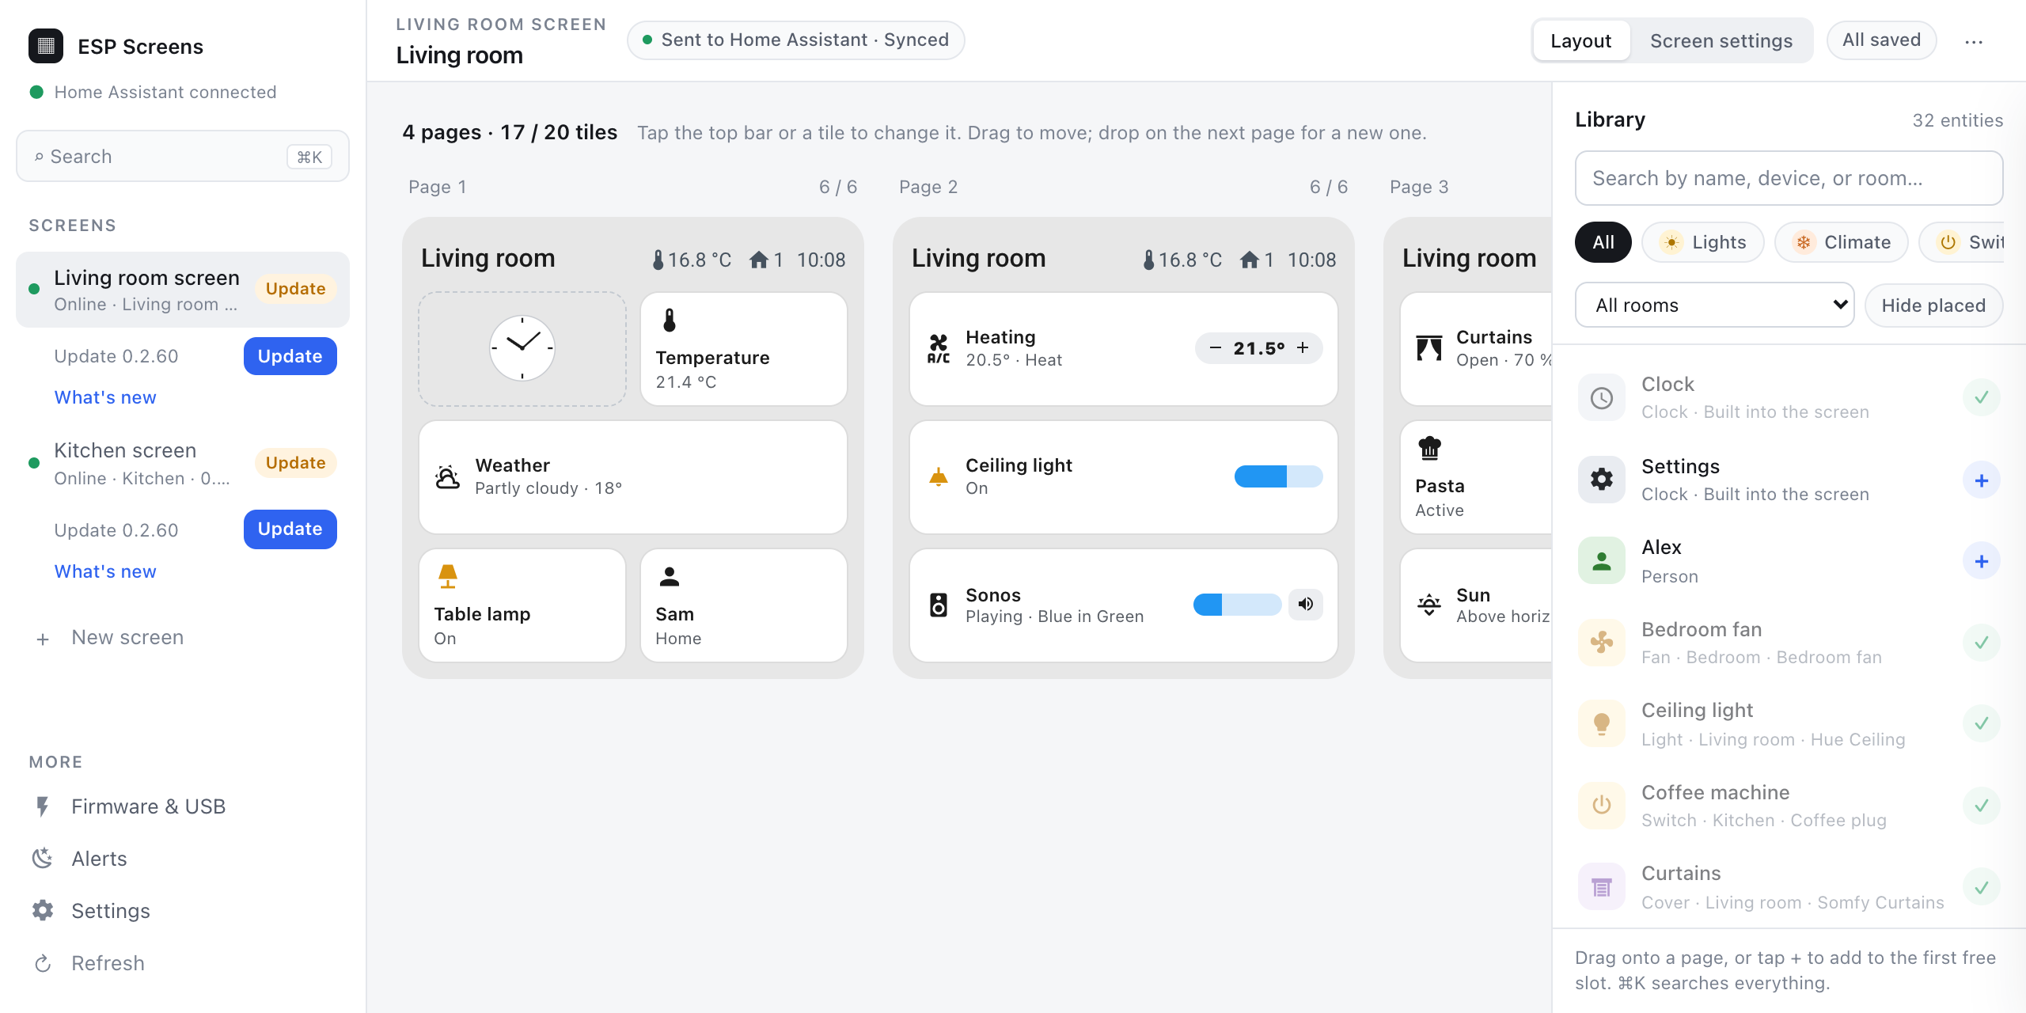This screenshot has height=1013, width=2026.
Task: Add Alex entity with plus button
Action: [1982, 561]
